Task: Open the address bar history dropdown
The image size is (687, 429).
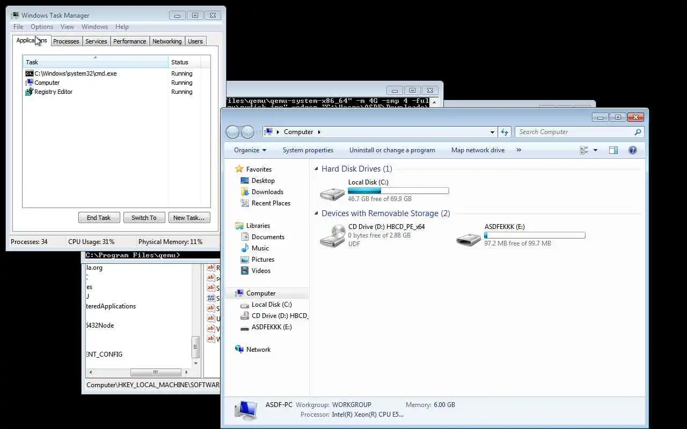Action: point(492,132)
